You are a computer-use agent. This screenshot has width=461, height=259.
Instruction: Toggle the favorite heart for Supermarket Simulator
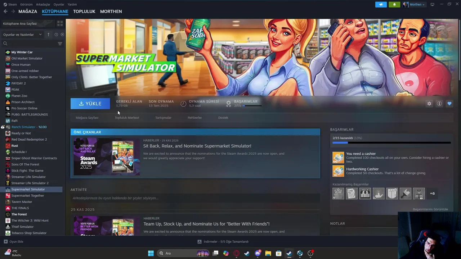[x=449, y=104]
